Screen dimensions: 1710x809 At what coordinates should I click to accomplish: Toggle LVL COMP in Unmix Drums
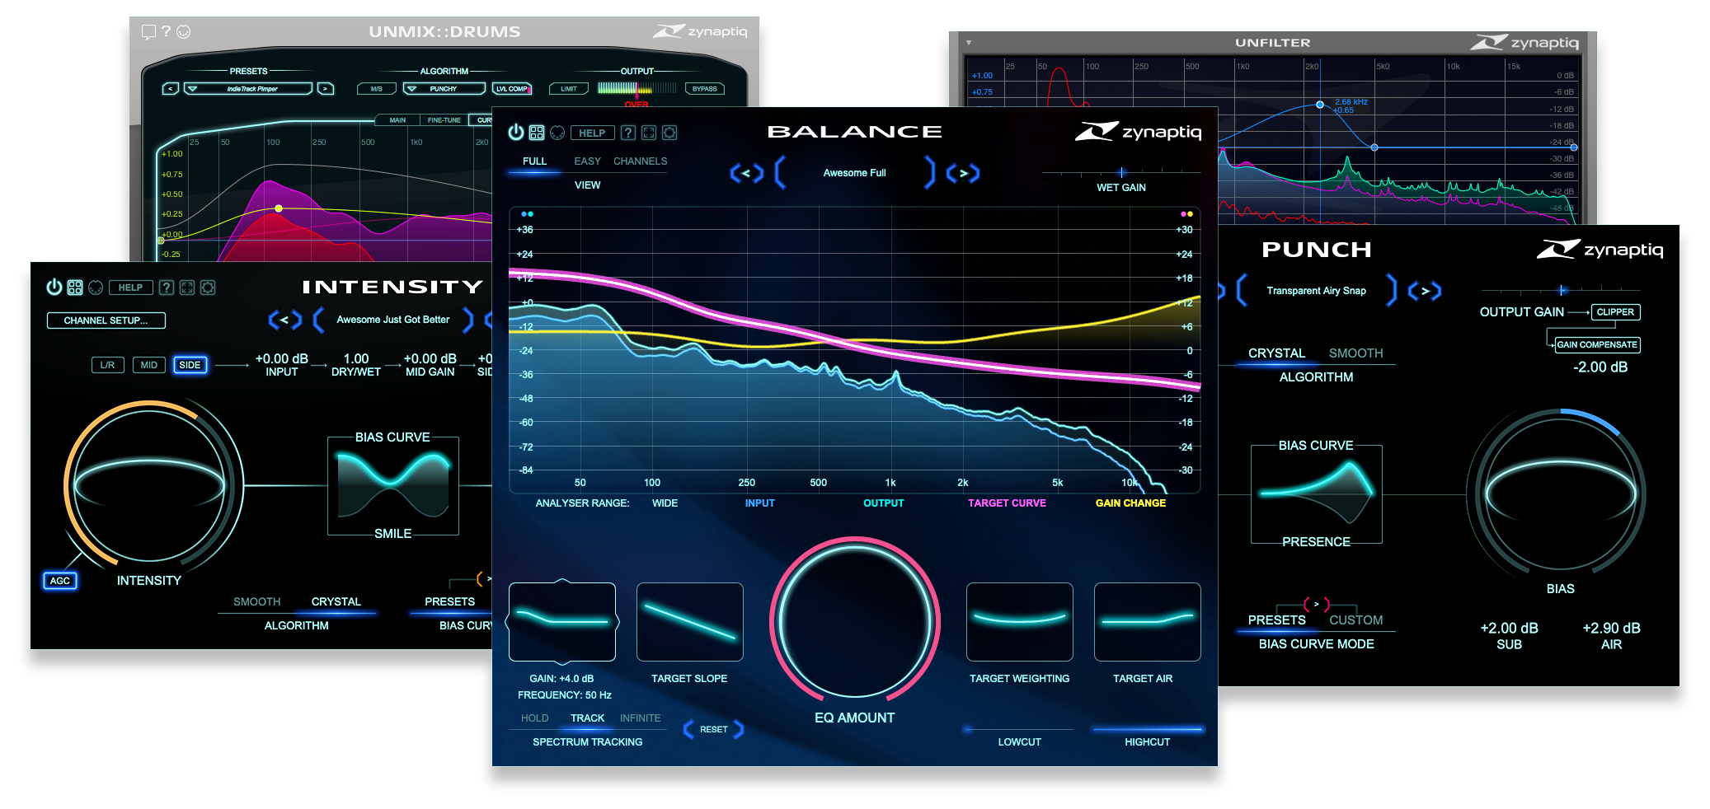point(512,89)
